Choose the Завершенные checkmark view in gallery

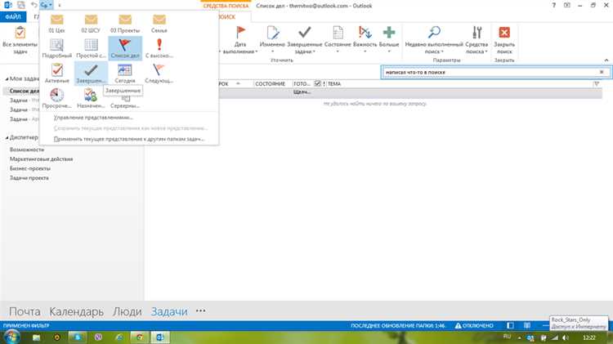[91, 73]
